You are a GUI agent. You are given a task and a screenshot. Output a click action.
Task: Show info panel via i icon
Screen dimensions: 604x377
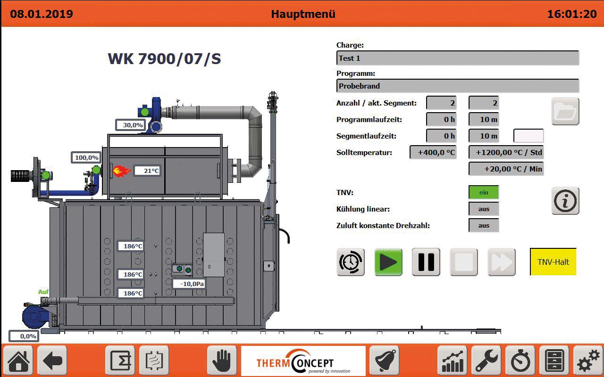pos(565,200)
